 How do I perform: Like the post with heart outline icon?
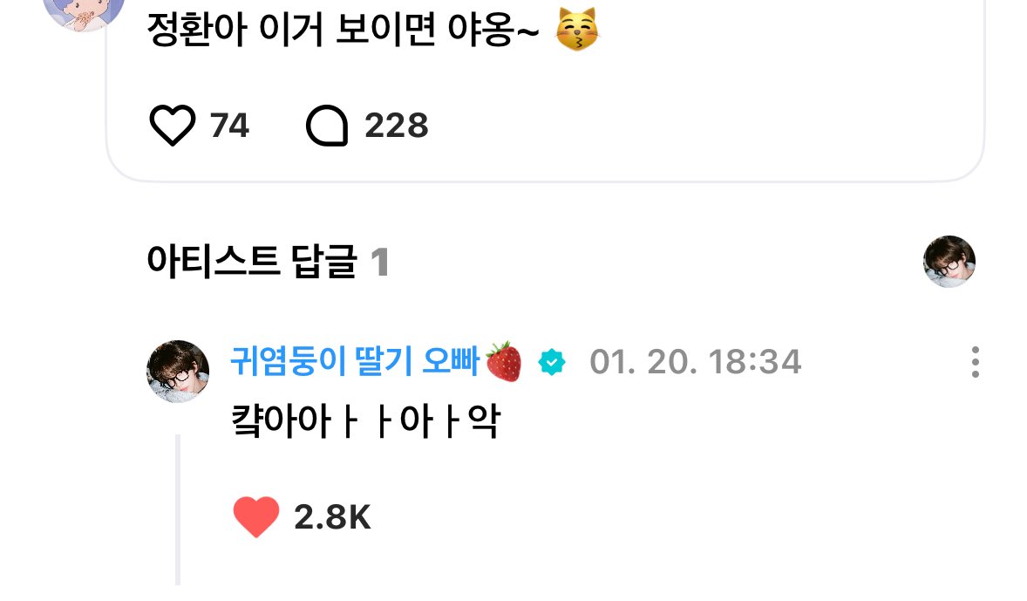pos(173,125)
